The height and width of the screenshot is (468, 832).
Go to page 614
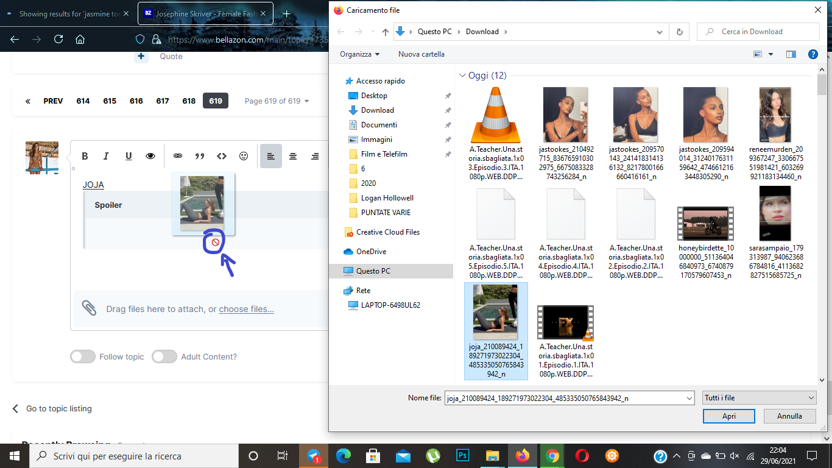83,101
